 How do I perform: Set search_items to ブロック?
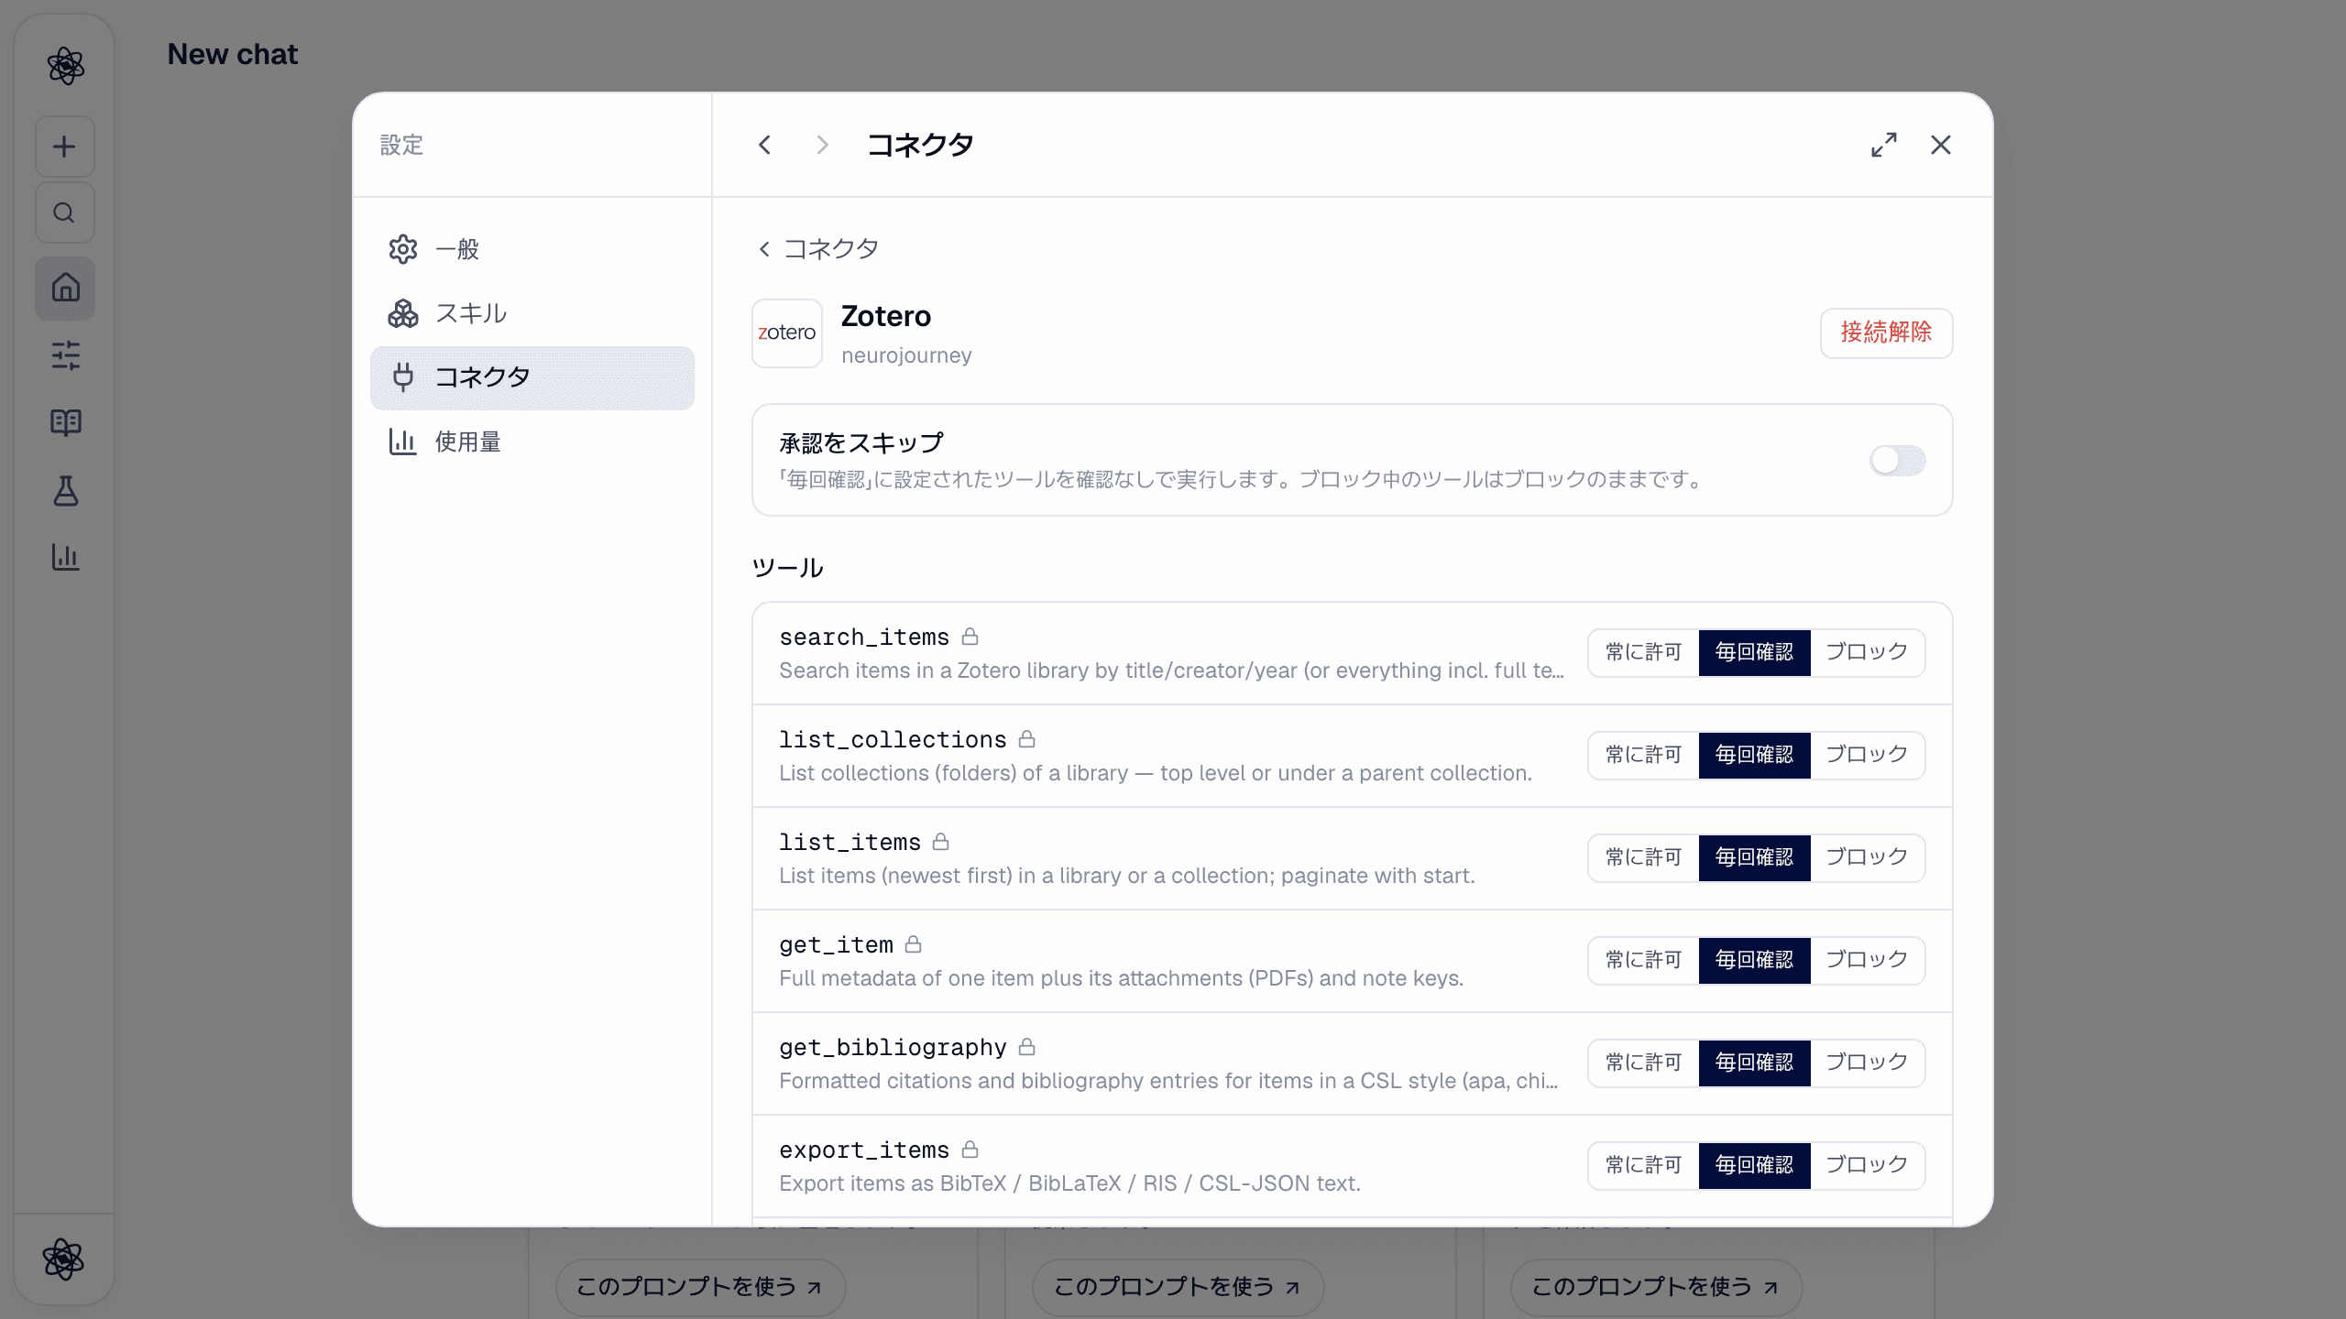[1867, 652]
